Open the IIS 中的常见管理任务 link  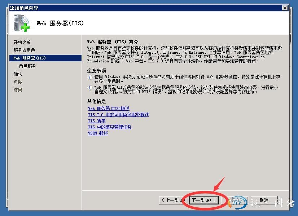tap(110, 127)
